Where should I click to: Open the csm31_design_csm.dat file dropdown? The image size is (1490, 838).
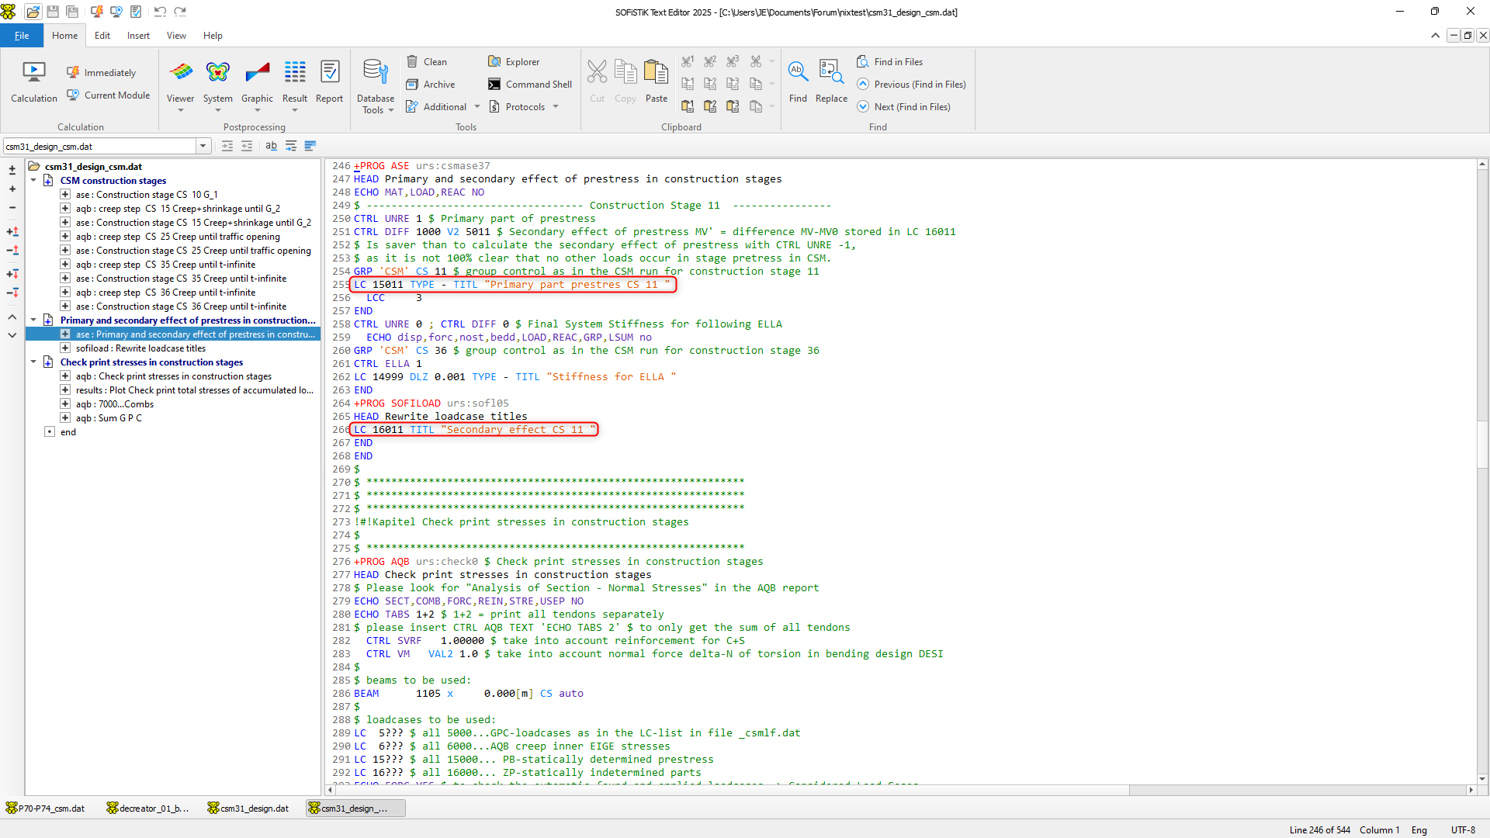tap(203, 146)
